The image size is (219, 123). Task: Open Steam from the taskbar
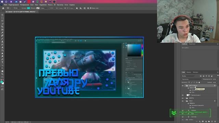25,2
